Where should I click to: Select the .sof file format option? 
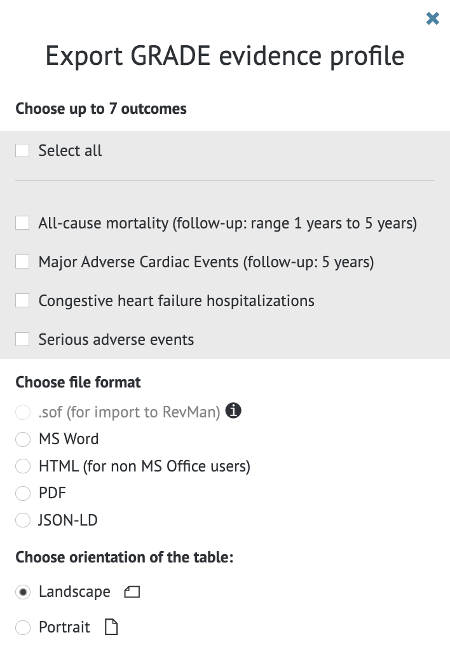coord(23,412)
